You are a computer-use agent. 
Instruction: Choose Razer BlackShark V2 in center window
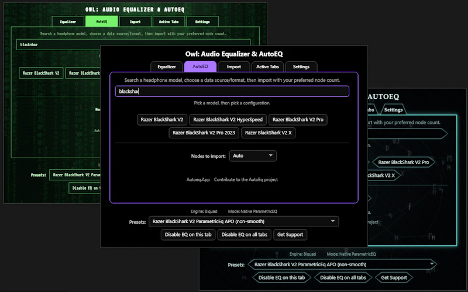162,120
